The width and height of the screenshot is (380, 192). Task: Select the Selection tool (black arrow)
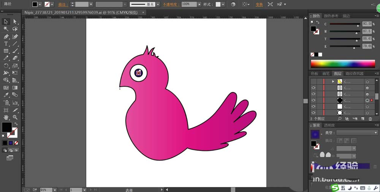pyautogui.click(x=6, y=22)
